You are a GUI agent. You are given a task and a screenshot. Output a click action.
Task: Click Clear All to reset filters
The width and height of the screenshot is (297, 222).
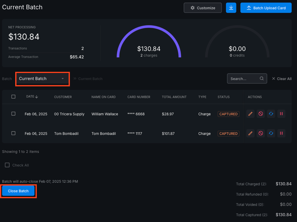(282, 79)
